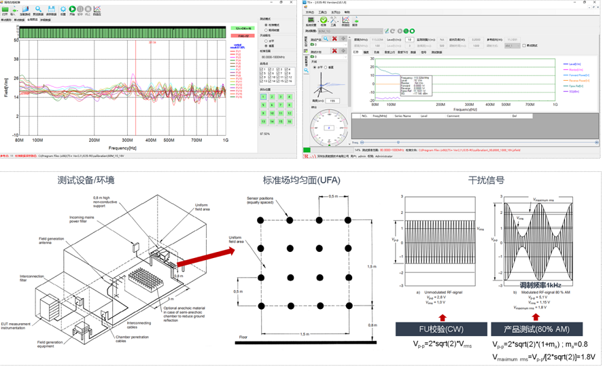The image size is (603, 366).
Task: Start calibration with the green play icon
Action: (72, 9)
